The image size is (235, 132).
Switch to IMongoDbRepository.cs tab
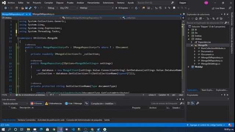(43, 14)
